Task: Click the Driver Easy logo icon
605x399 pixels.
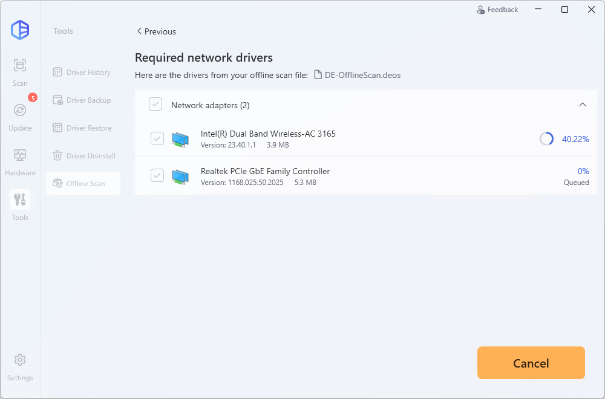Action: coord(20,30)
